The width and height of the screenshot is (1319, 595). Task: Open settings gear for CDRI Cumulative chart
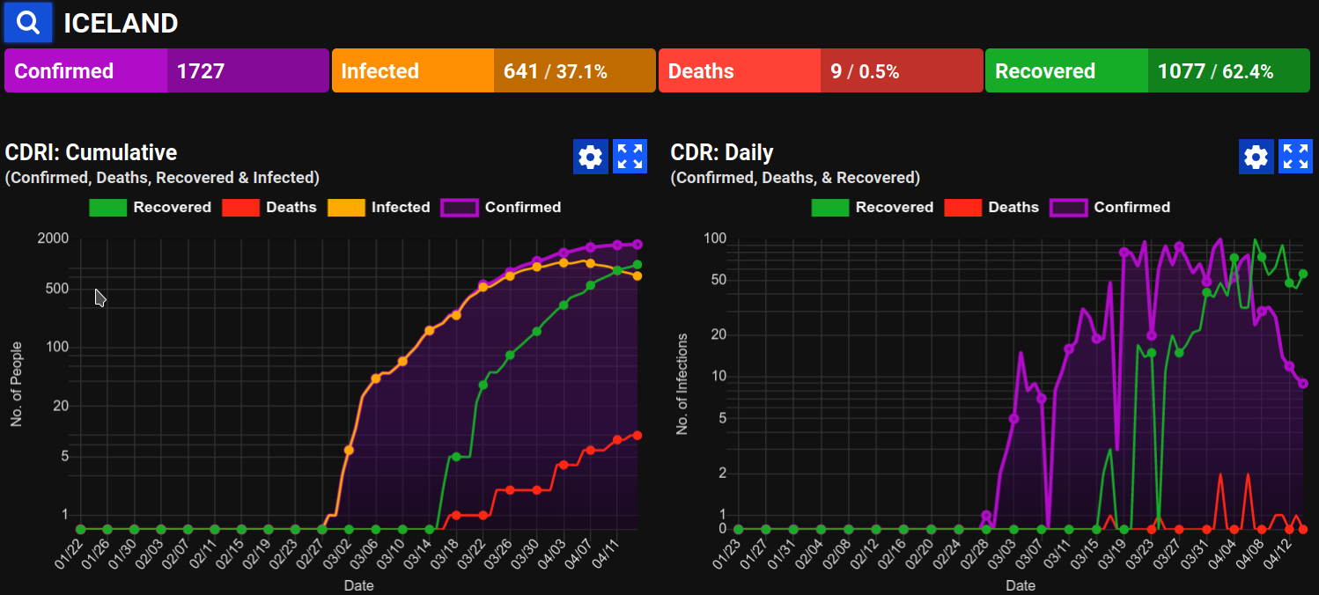click(x=590, y=157)
